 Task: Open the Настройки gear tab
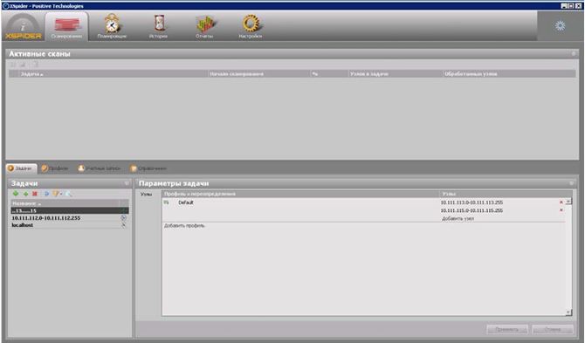point(251,26)
